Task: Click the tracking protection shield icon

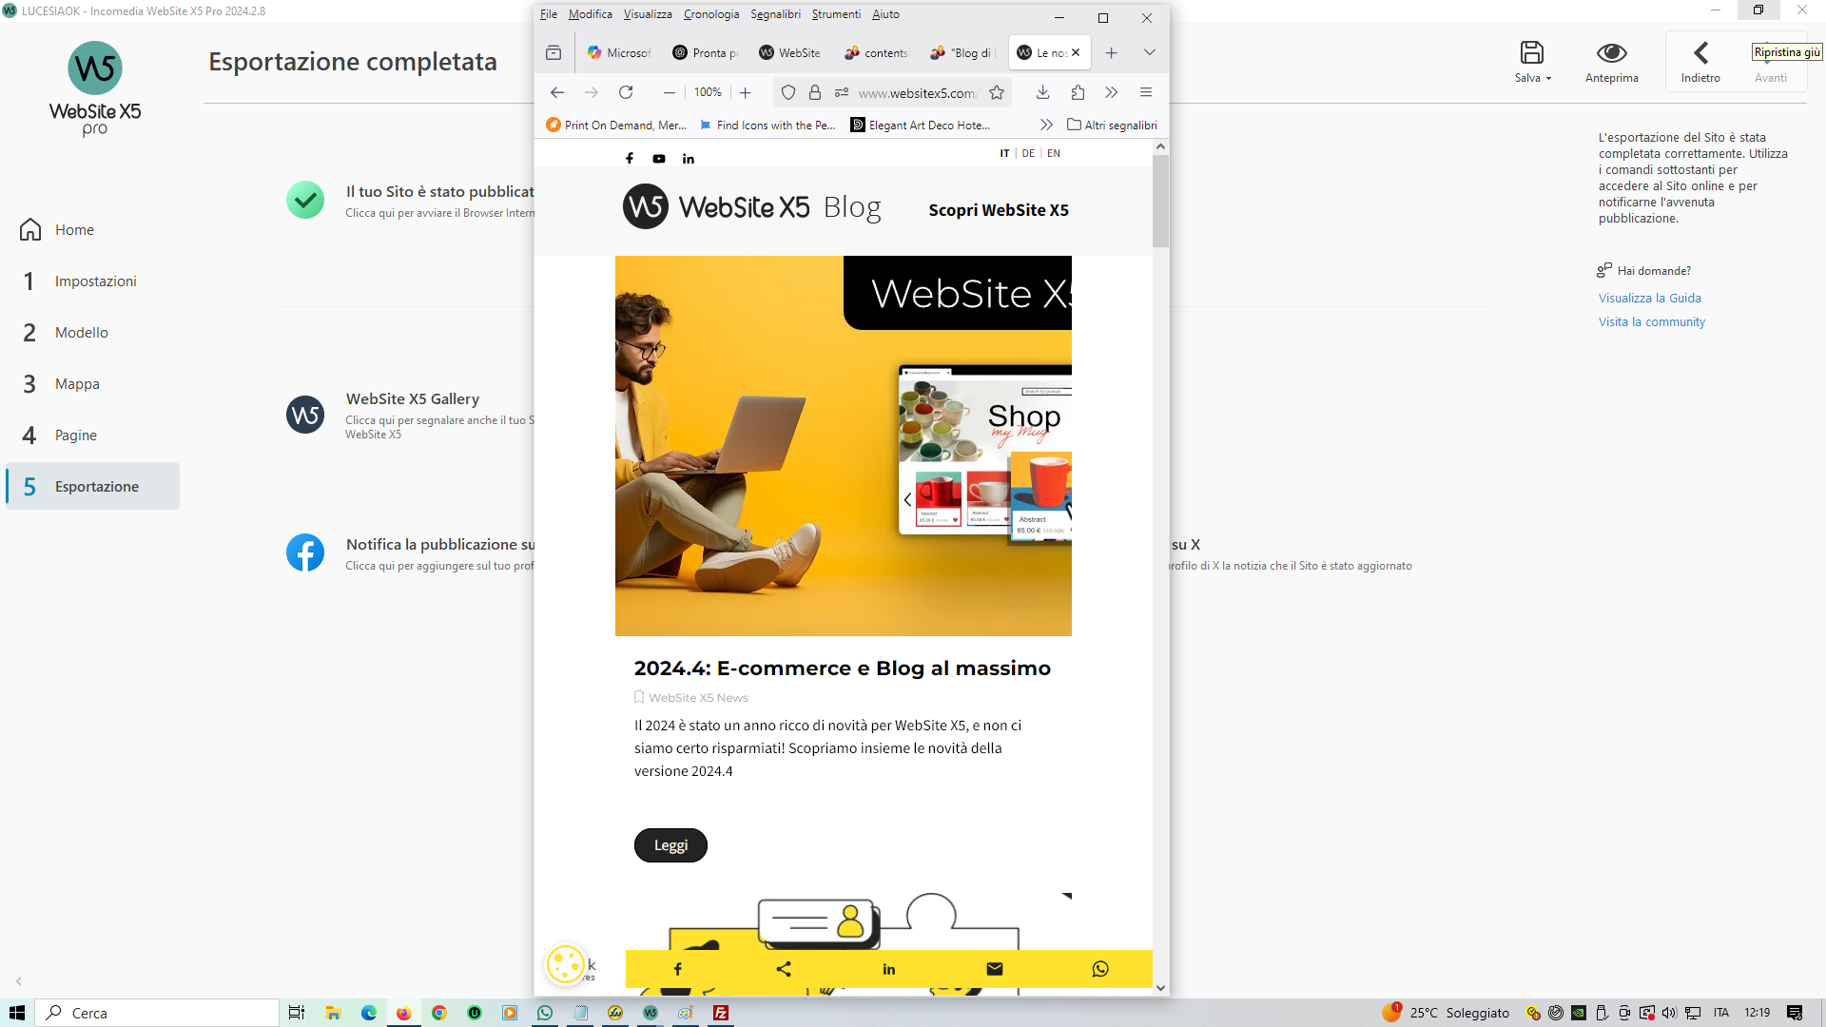Action: point(788,92)
